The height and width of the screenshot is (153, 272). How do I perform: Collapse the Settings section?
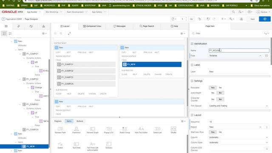(x=192, y=81)
